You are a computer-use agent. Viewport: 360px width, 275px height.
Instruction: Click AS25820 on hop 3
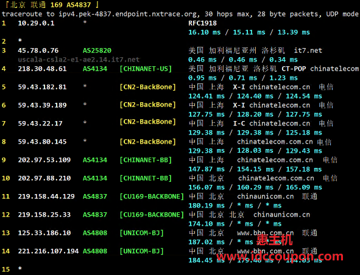(x=97, y=50)
